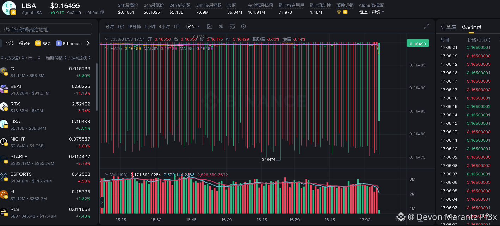Open the 1分钟 interval dropdown
This screenshot has height=226, width=500.
click(192, 27)
